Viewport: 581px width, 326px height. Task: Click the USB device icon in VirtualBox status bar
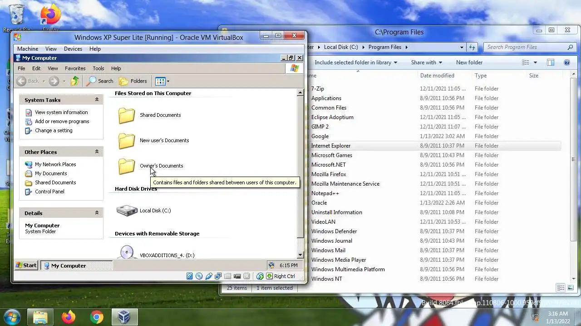208,276
